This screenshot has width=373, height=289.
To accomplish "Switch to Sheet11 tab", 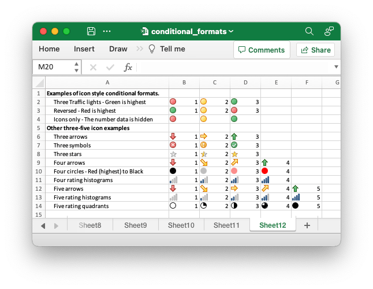I will [226, 225].
